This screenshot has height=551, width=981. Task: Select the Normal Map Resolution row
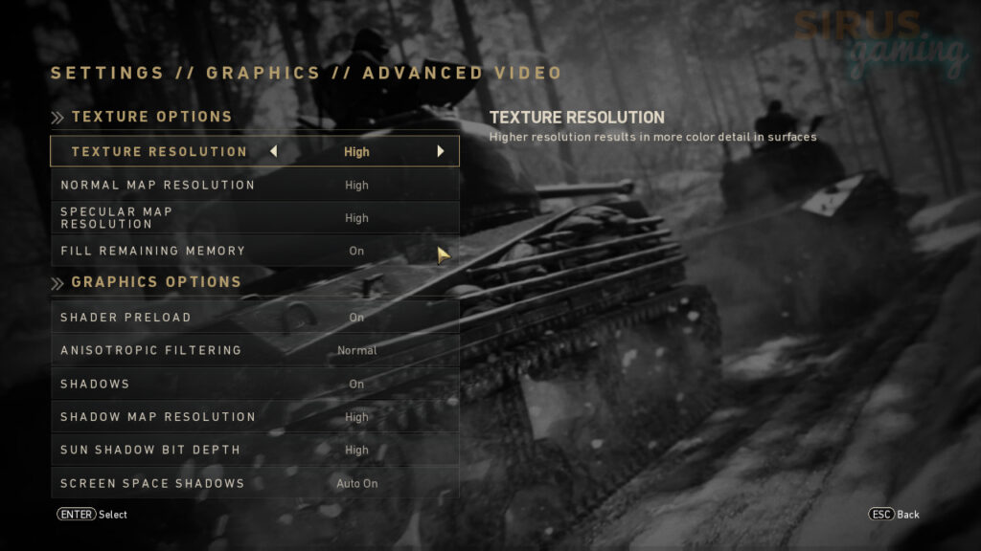(255, 185)
